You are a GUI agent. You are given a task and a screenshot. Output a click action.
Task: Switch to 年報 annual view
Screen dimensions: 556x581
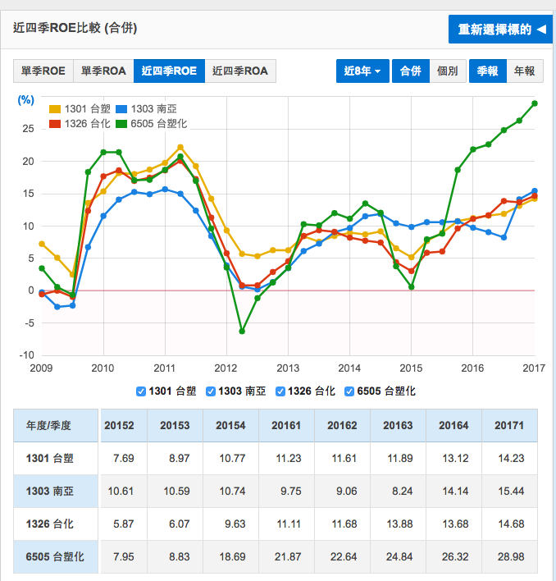pyautogui.click(x=524, y=71)
